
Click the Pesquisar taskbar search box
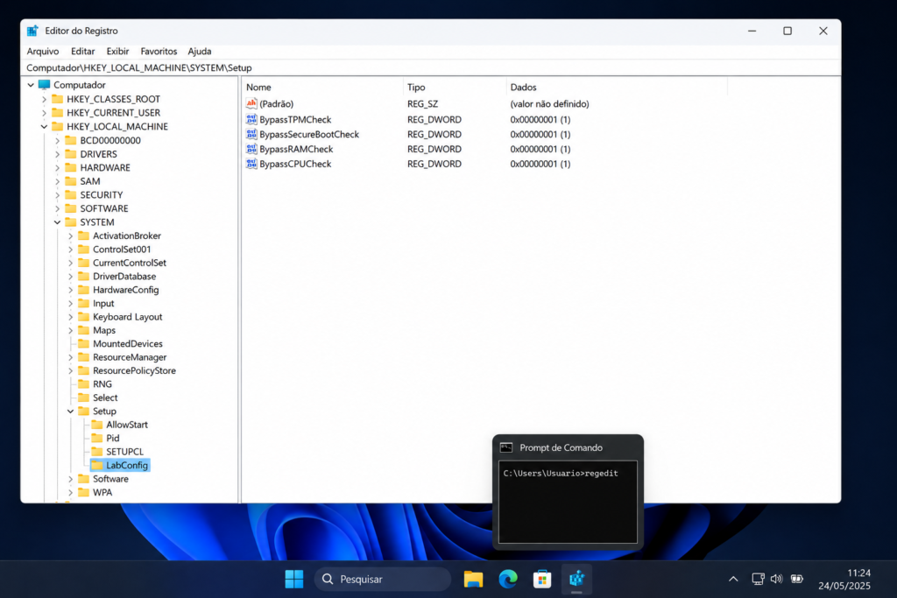point(383,579)
